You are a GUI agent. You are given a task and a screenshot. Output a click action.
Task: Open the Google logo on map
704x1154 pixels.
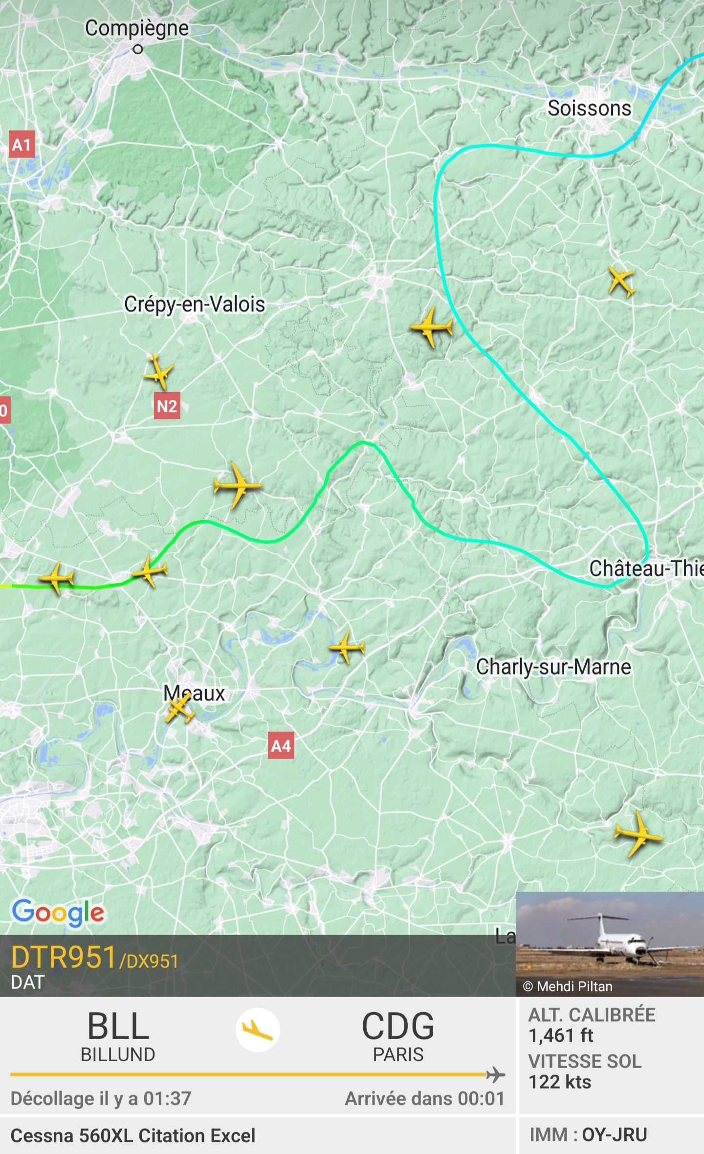(x=58, y=912)
